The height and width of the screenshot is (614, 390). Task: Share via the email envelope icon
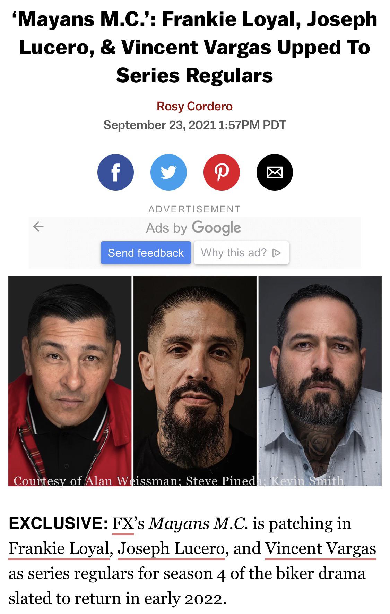[275, 172]
